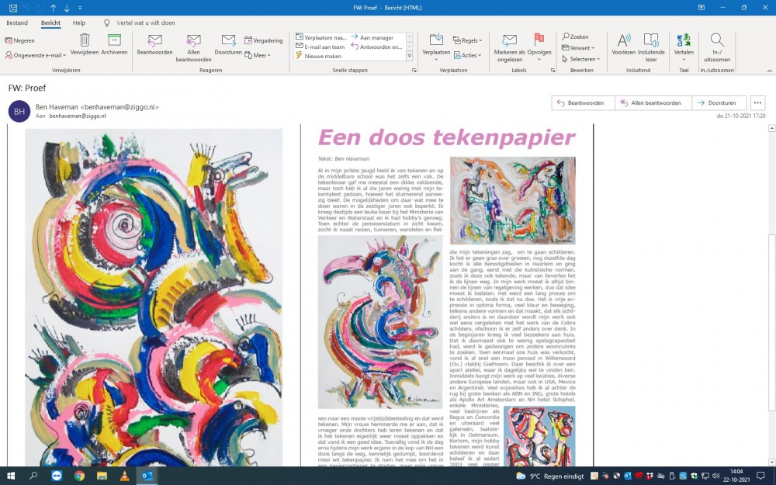The height and width of the screenshot is (485, 776).
Task: Open the Regels dropdown
Action: click(468, 40)
